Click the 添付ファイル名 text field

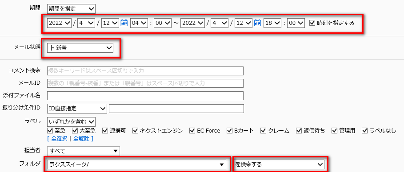pos(145,95)
